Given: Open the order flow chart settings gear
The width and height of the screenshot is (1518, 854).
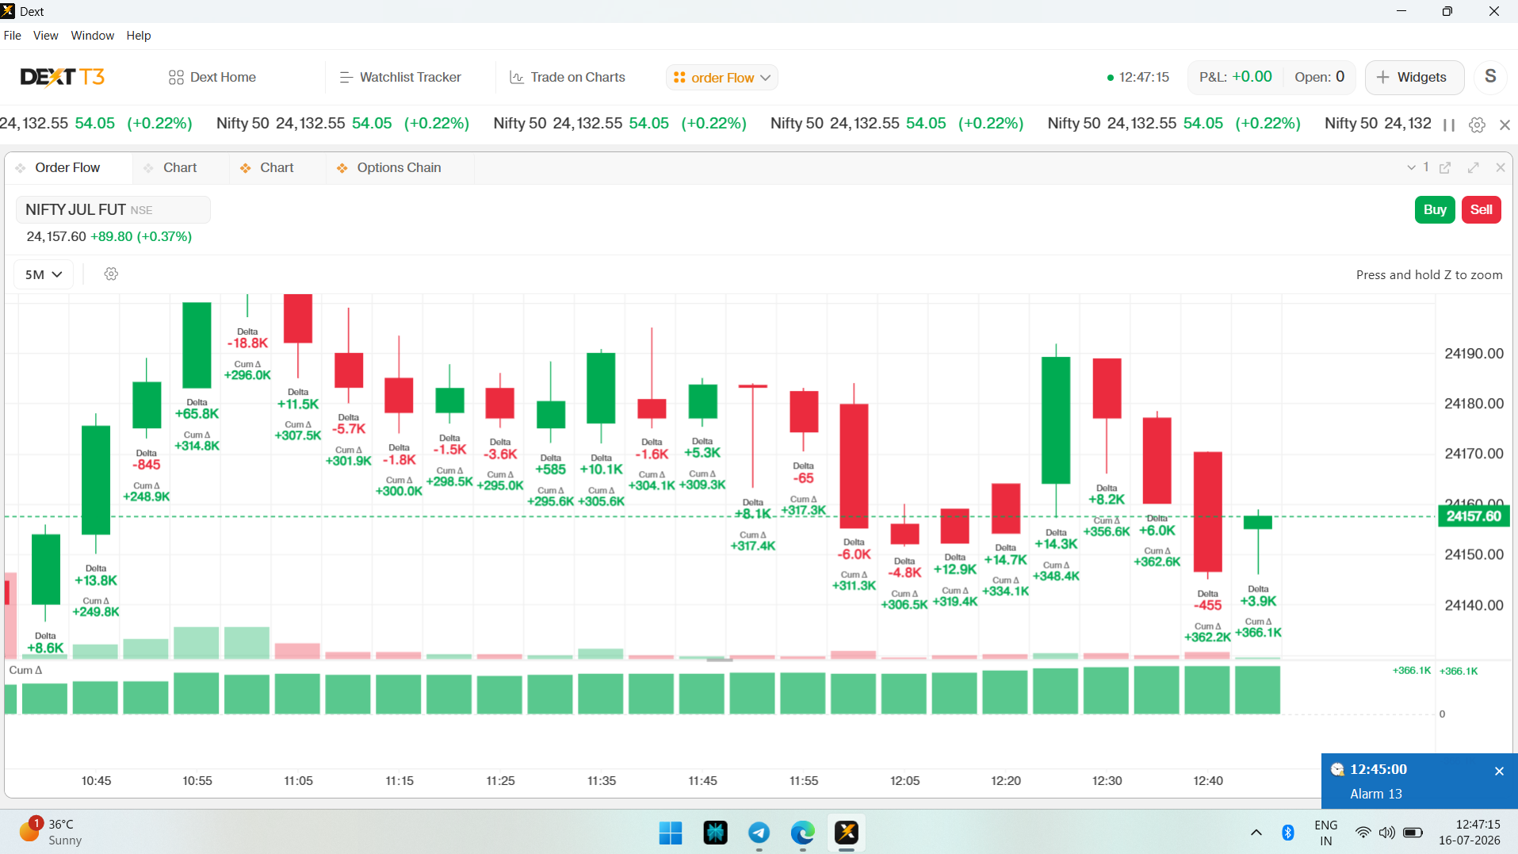Looking at the screenshot, I should [x=111, y=274].
